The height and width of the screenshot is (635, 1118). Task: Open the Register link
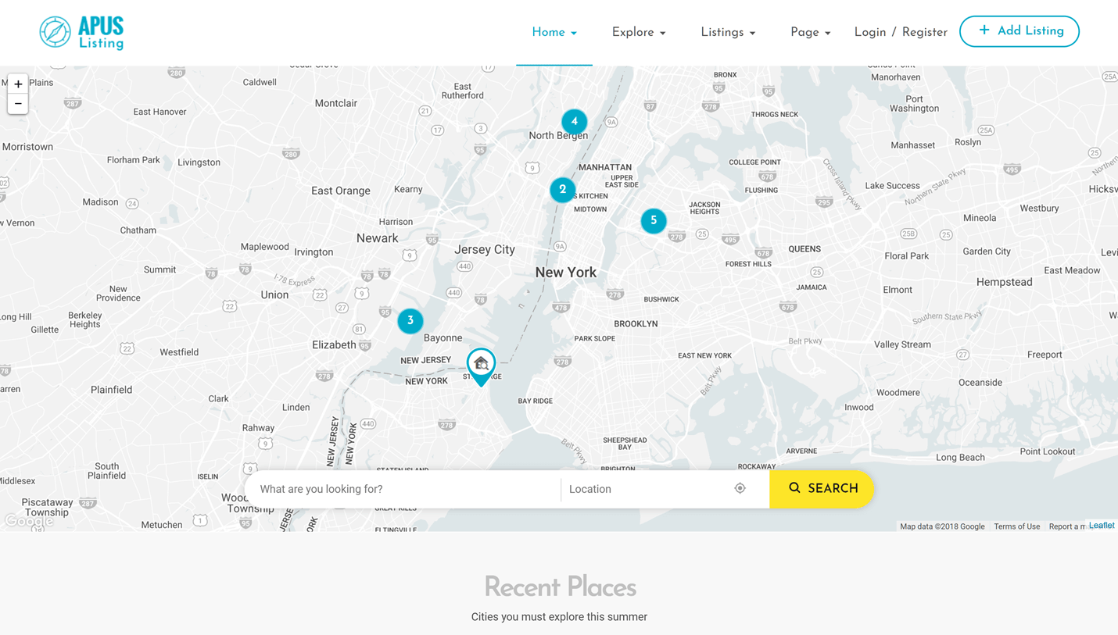(x=925, y=33)
